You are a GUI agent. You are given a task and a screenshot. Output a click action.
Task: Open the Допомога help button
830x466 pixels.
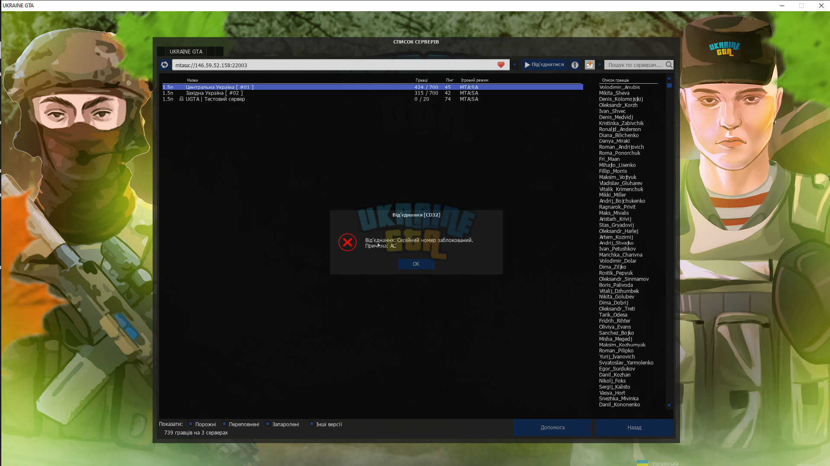[x=552, y=428]
